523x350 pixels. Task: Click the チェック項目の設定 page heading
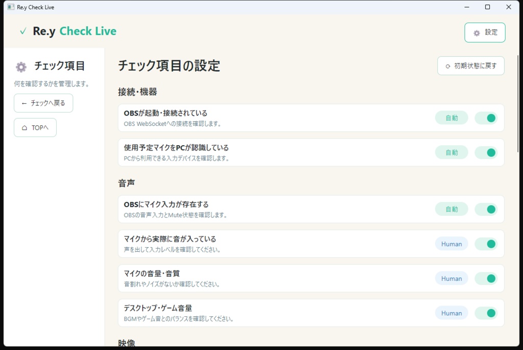point(169,66)
